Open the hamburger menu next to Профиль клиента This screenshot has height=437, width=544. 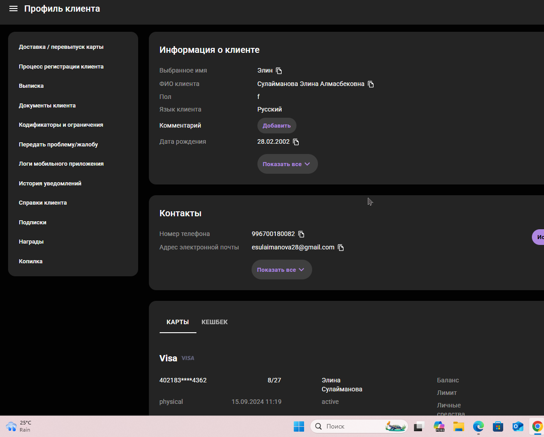pyautogui.click(x=13, y=9)
